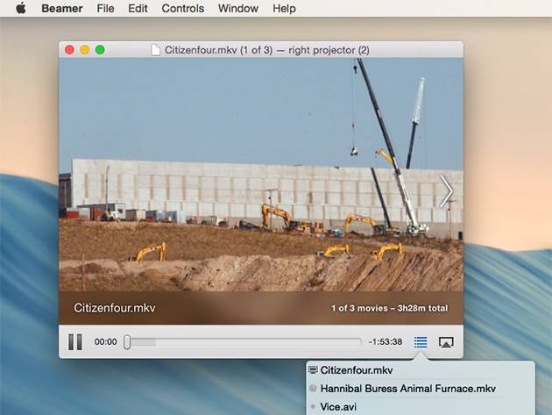Image resolution: width=552 pixels, height=415 pixels.
Task: Click the Apple logo menu
Action: (x=21, y=9)
